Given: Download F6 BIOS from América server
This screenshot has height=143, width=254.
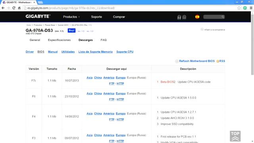Looking at the screenshot, I should [109, 94].
